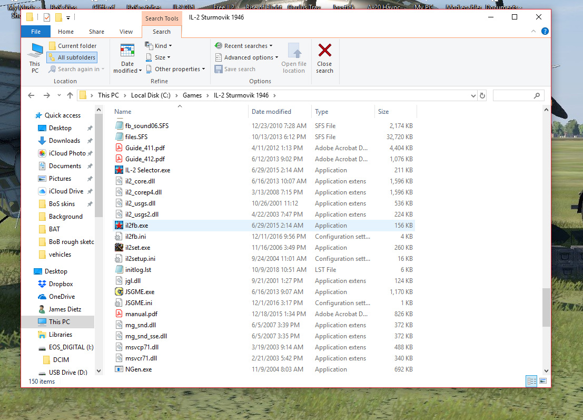Toggle All subfolders search scope
Image resolution: width=583 pixels, height=420 pixels.
pos(72,57)
